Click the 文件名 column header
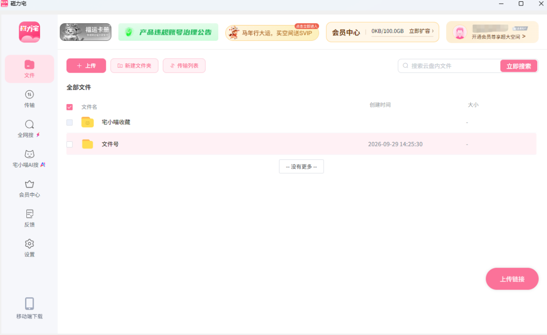 pos(89,107)
